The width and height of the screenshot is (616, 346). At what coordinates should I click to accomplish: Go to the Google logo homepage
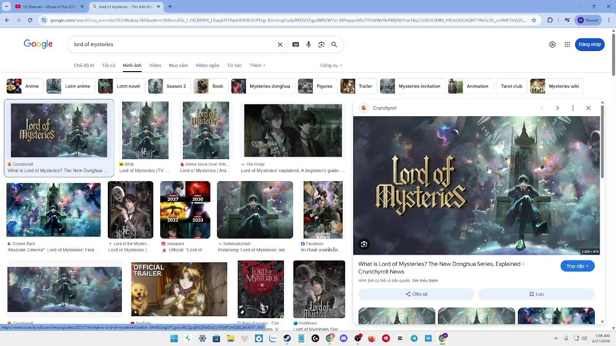click(x=38, y=44)
